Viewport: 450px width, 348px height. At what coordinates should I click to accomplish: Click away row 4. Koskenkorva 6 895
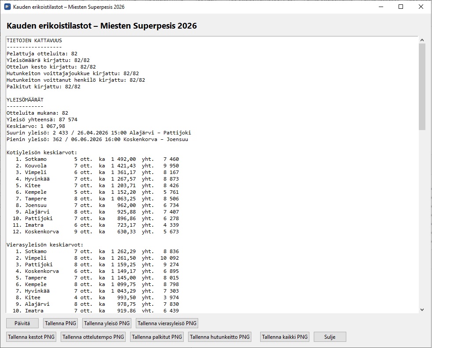(97, 272)
